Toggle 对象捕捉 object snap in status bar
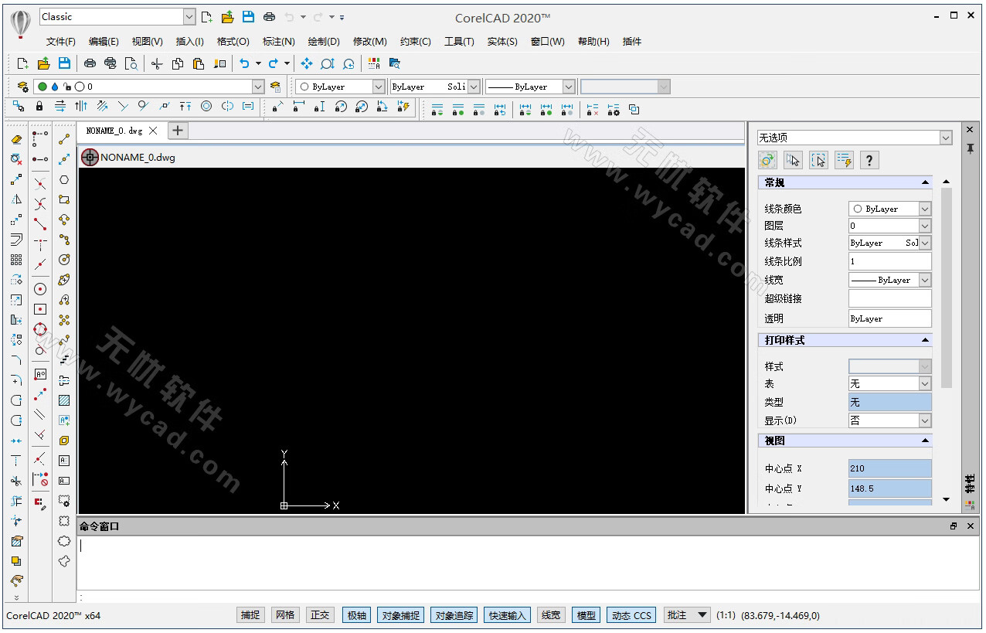This screenshot has height=633, width=986. coord(400,615)
